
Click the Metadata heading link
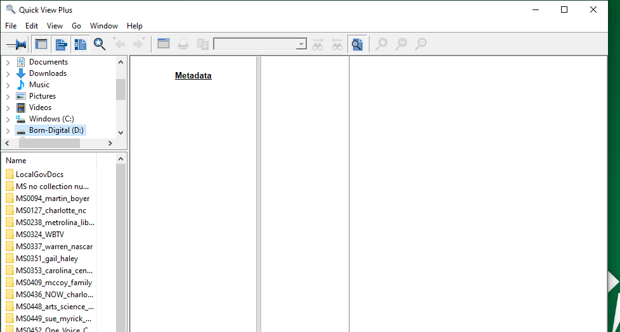[193, 76]
